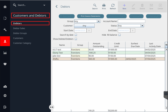
Task: Open the wrench tools icon in sidebar
Action: coord(5,30)
